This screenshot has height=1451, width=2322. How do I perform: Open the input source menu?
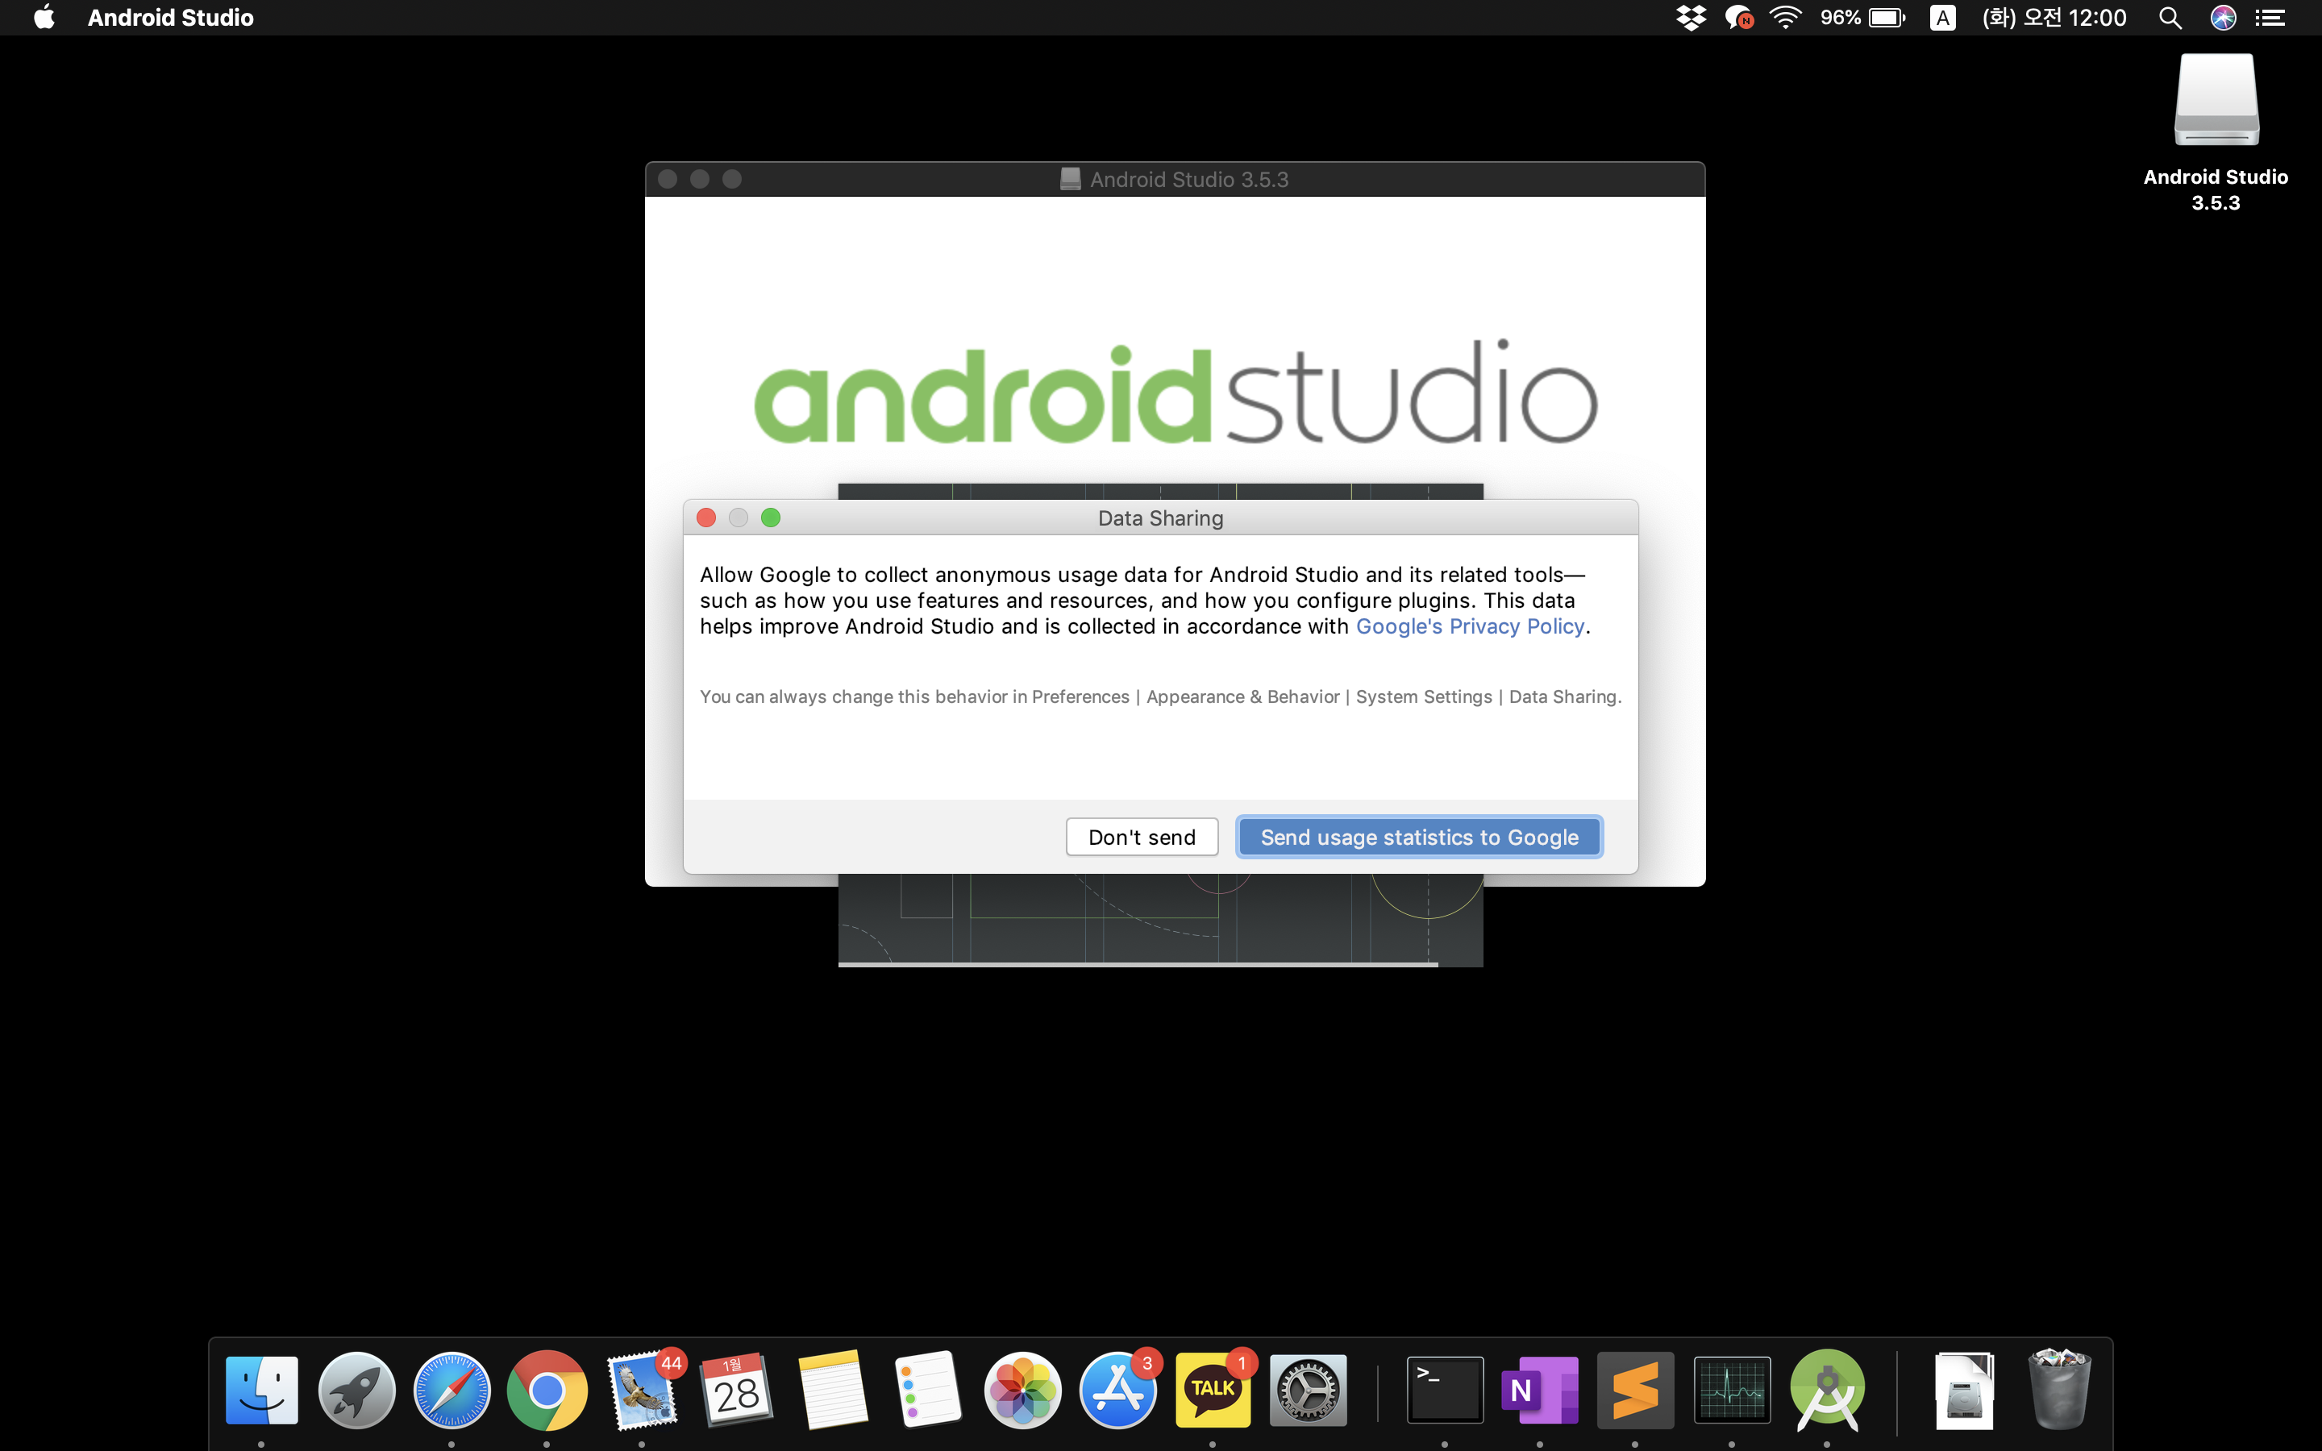click(x=1942, y=17)
